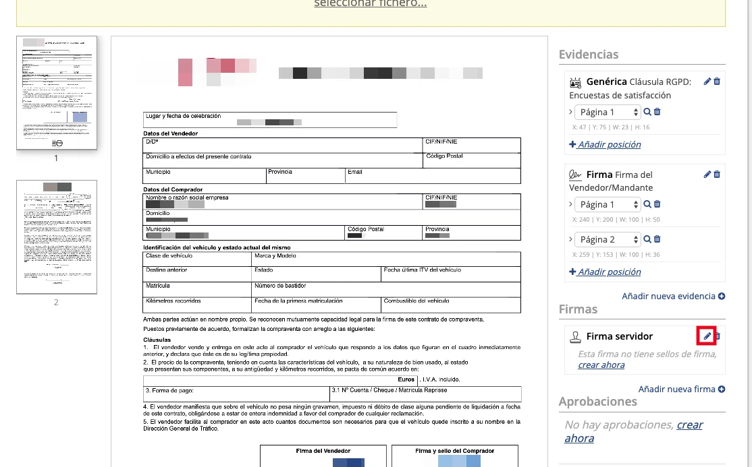Click 'crear ahora' under Firma servidor
The image size is (752, 467).
[601, 365]
